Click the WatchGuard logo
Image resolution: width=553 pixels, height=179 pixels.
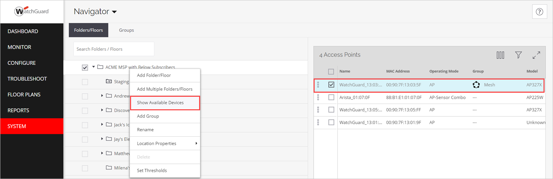[x=32, y=11]
